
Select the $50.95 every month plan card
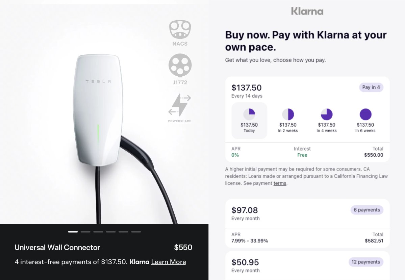pyautogui.click(x=307, y=266)
